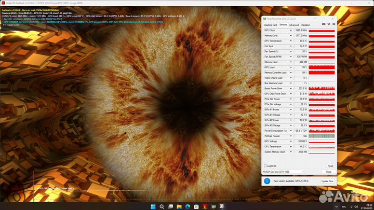Click the FurMark window title icon
The width and height of the screenshot is (374, 210).
tap(3, 3)
